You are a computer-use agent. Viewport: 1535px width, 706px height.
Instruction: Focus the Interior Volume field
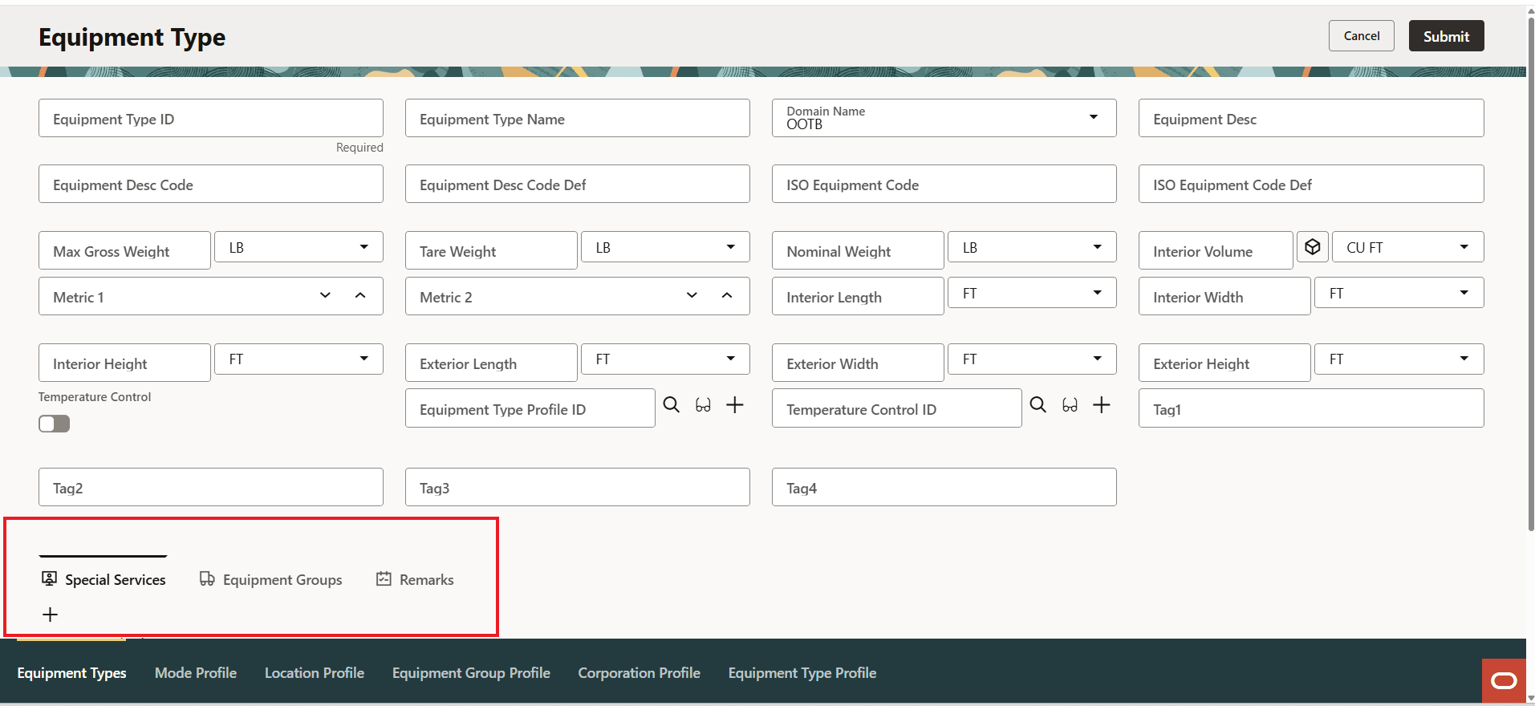coord(1216,250)
